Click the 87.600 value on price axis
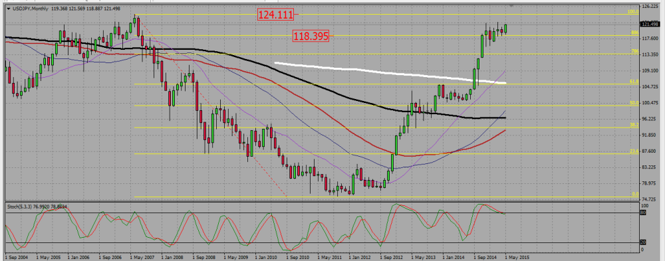Screen dimensions: 665x261 click(x=650, y=151)
